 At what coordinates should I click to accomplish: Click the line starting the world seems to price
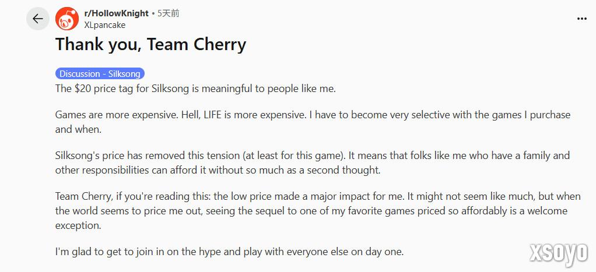311,211
